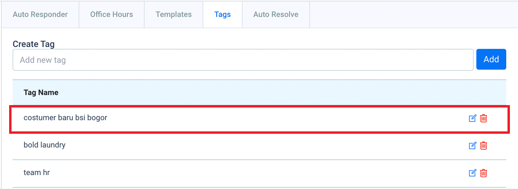This screenshot has height=189, width=518.
Task: Click the Add button to create tag
Action: [x=491, y=59]
